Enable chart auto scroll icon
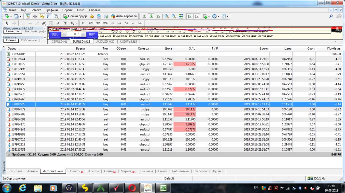 pyautogui.click(x=189, y=16)
